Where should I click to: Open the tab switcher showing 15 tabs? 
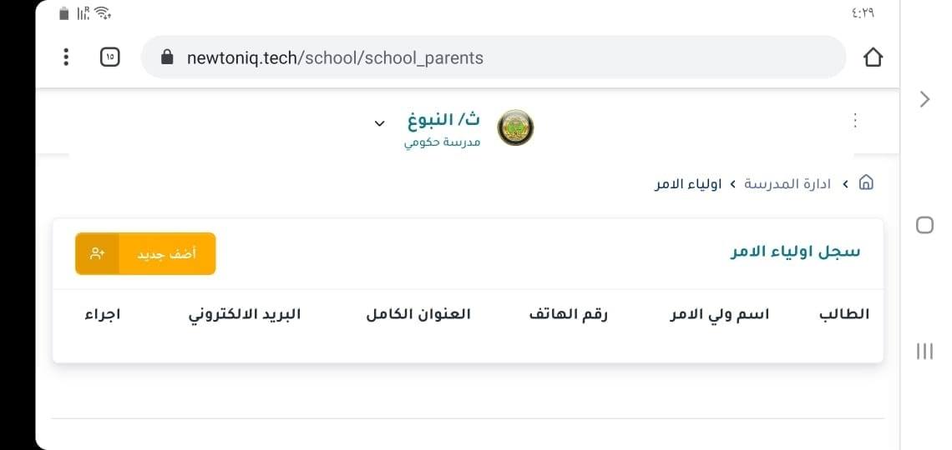[110, 57]
